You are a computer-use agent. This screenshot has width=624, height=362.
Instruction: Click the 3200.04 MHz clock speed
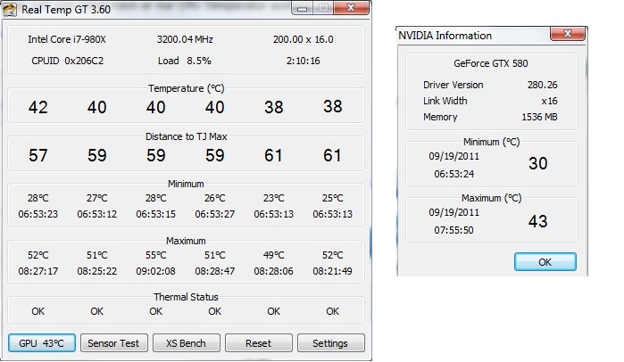point(185,39)
